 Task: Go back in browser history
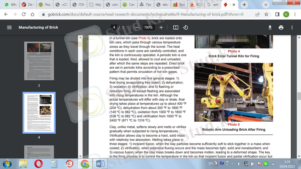coord(6,14)
